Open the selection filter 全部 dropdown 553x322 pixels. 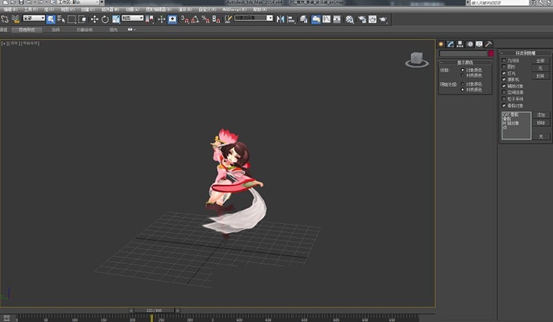(x=34, y=18)
